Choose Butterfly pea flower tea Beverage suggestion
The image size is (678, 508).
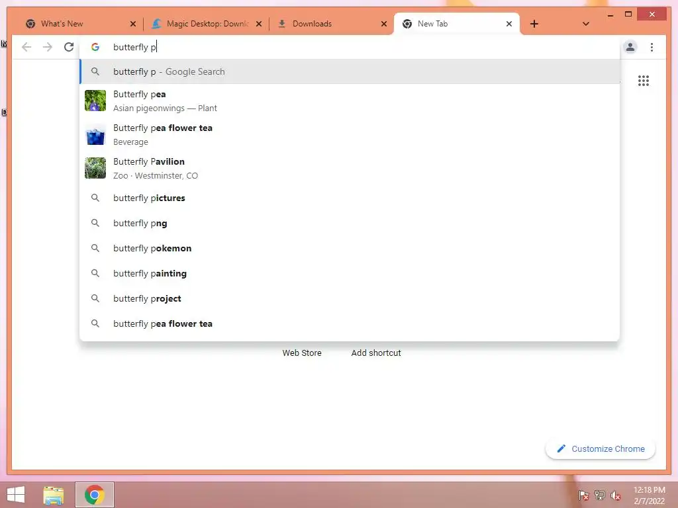tap(350, 134)
